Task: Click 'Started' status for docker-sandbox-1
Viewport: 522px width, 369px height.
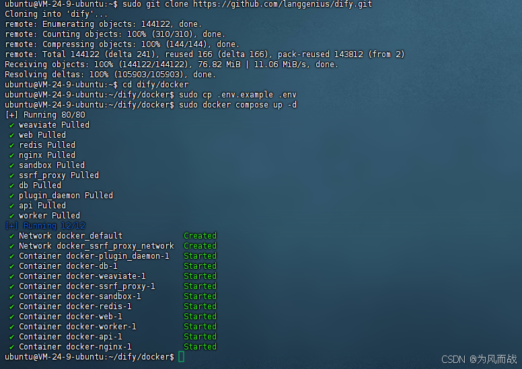Action: [200, 296]
